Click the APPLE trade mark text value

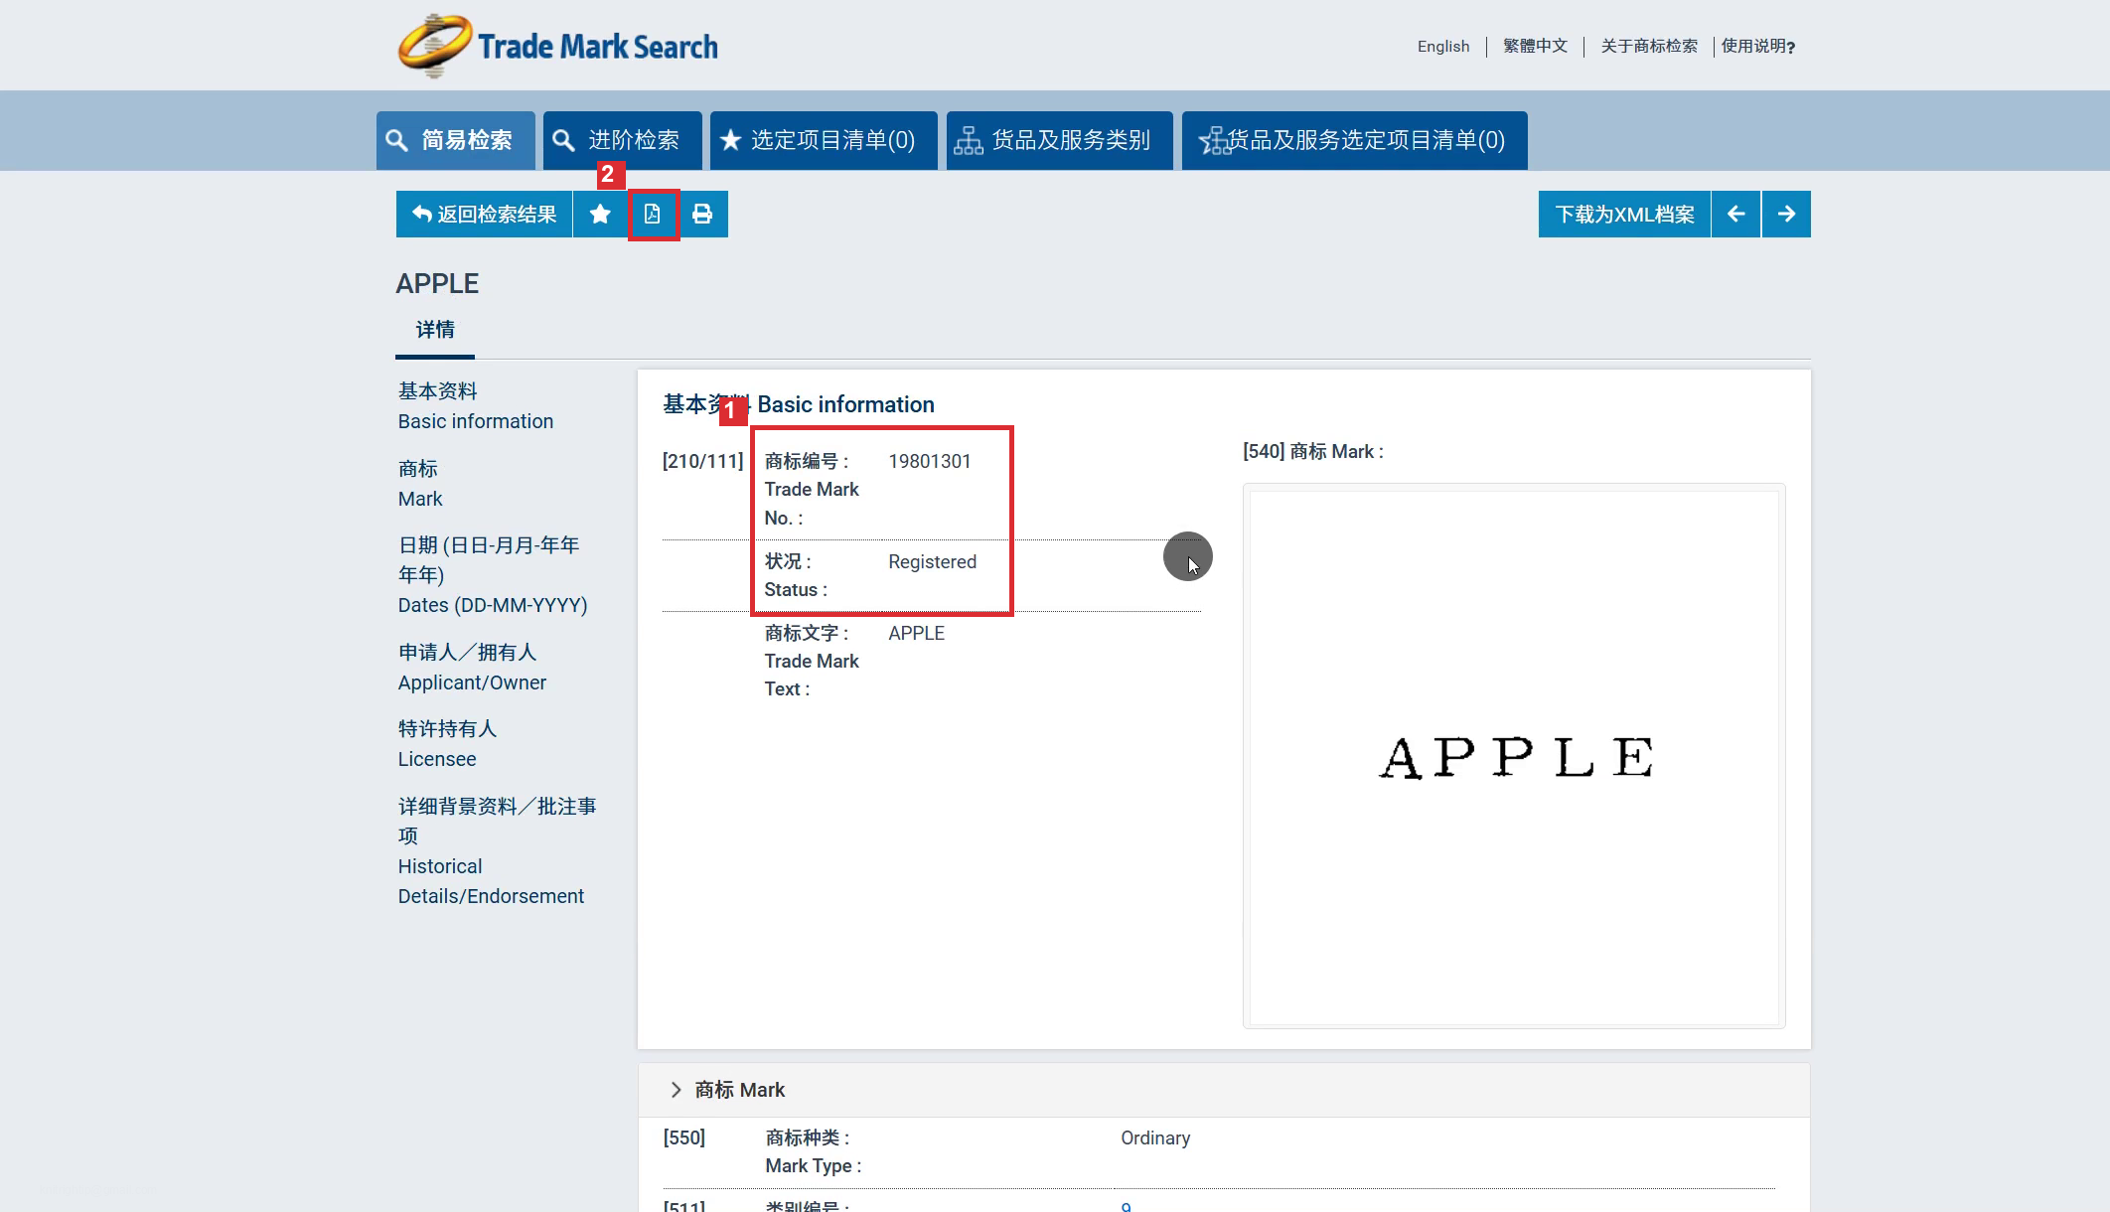pos(916,633)
